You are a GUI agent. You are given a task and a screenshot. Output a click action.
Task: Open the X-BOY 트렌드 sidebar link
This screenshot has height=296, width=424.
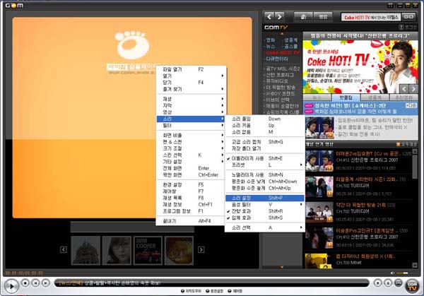pyautogui.click(x=280, y=93)
